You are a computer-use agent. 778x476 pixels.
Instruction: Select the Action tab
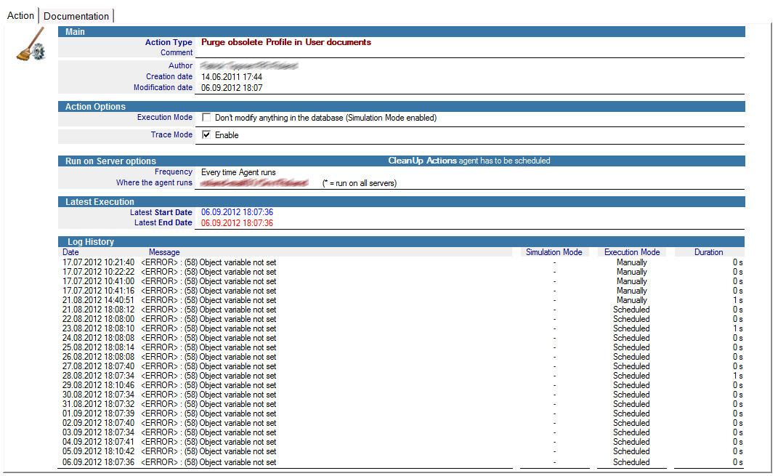coord(20,15)
